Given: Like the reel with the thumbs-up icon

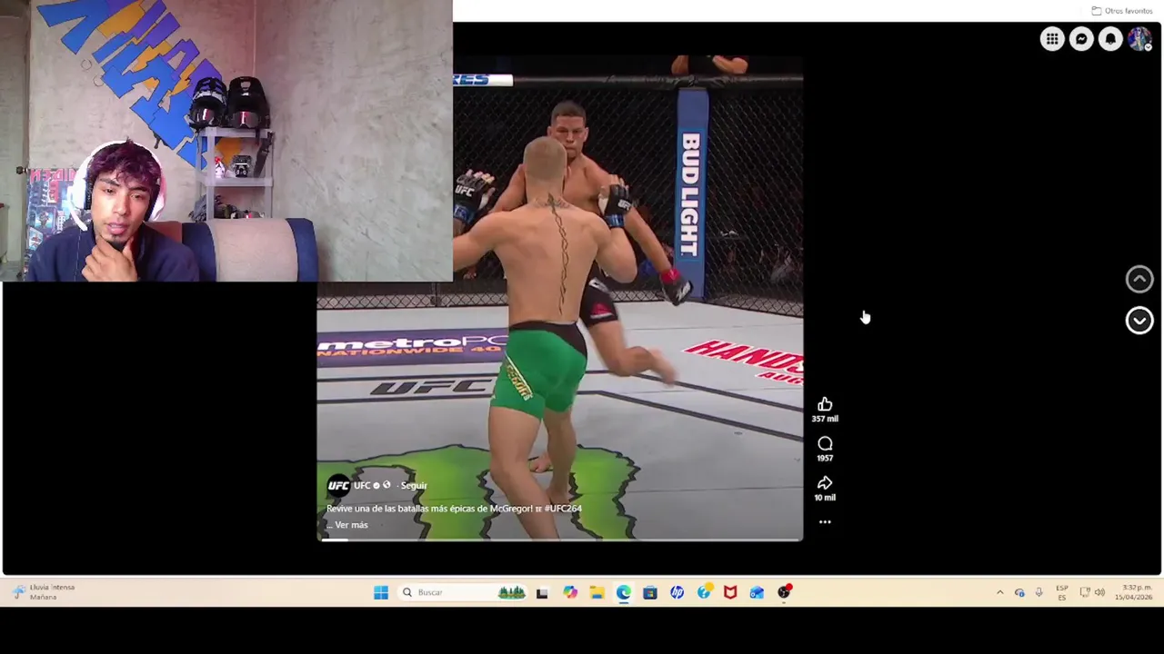Looking at the screenshot, I should tap(825, 404).
